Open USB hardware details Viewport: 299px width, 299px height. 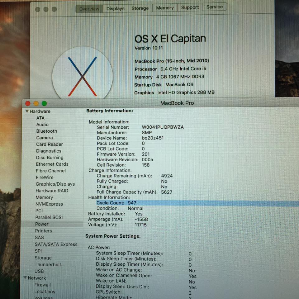click(39, 271)
